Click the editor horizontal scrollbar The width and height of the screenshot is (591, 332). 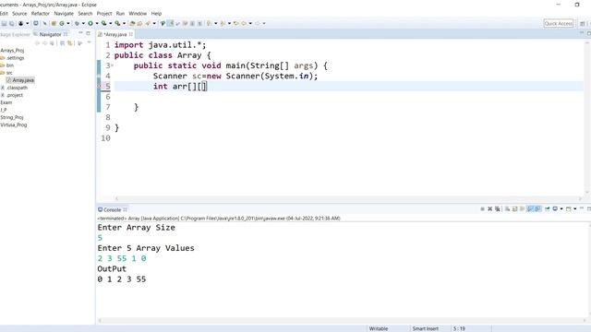coord(349,199)
